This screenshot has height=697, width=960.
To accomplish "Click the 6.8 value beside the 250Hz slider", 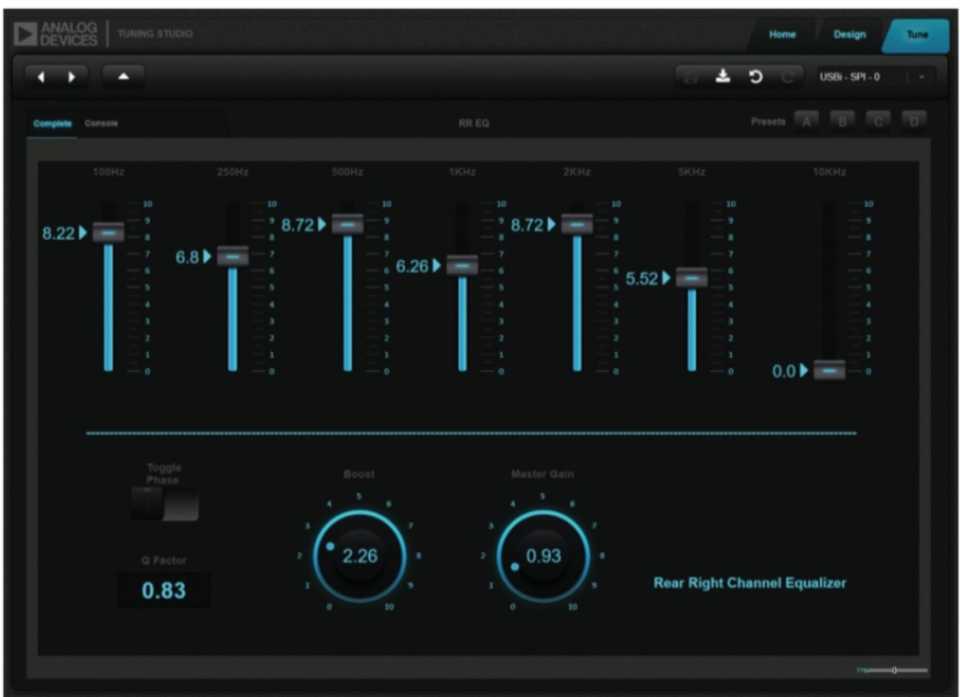I will [x=188, y=257].
